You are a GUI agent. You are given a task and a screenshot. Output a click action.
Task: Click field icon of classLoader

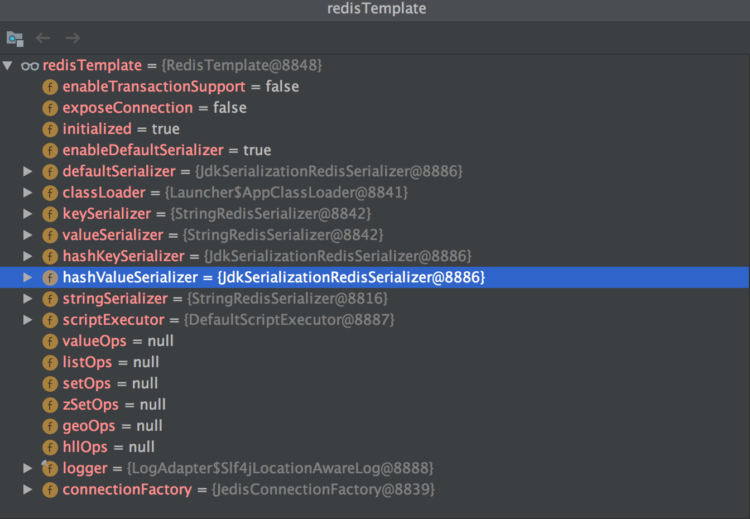pos(50,193)
